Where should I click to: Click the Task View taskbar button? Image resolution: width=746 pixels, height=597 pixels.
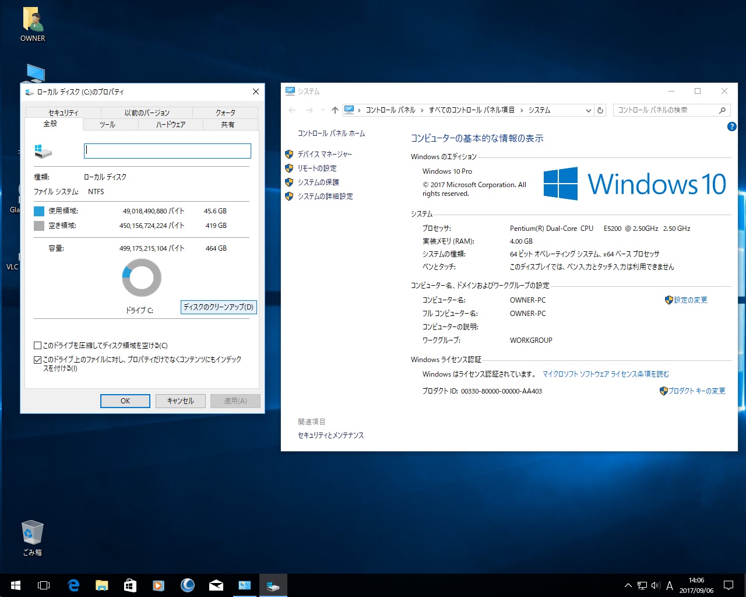tap(44, 585)
